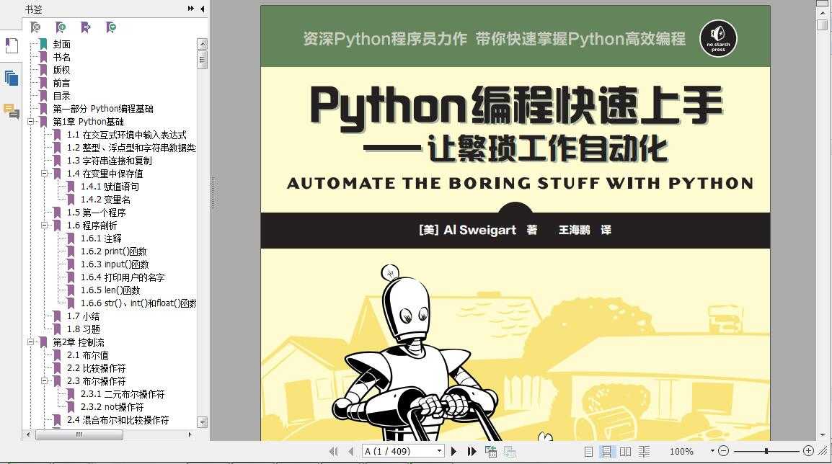Jump to 1.8 习题
Image resolution: width=832 pixels, height=464 pixels.
click(84, 329)
